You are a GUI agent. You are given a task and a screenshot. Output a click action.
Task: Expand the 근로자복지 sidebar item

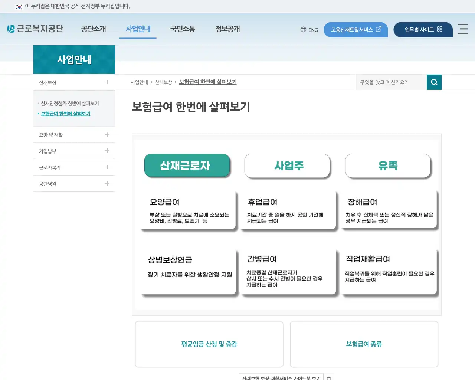coord(107,167)
